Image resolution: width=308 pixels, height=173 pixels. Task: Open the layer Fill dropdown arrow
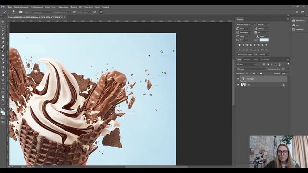(288, 74)
